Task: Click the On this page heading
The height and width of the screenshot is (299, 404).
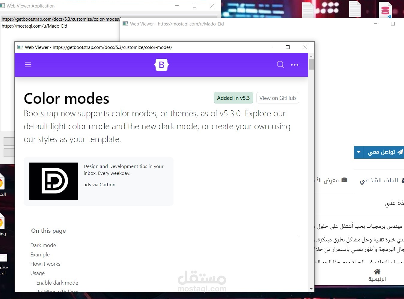Action: [49, 231]
